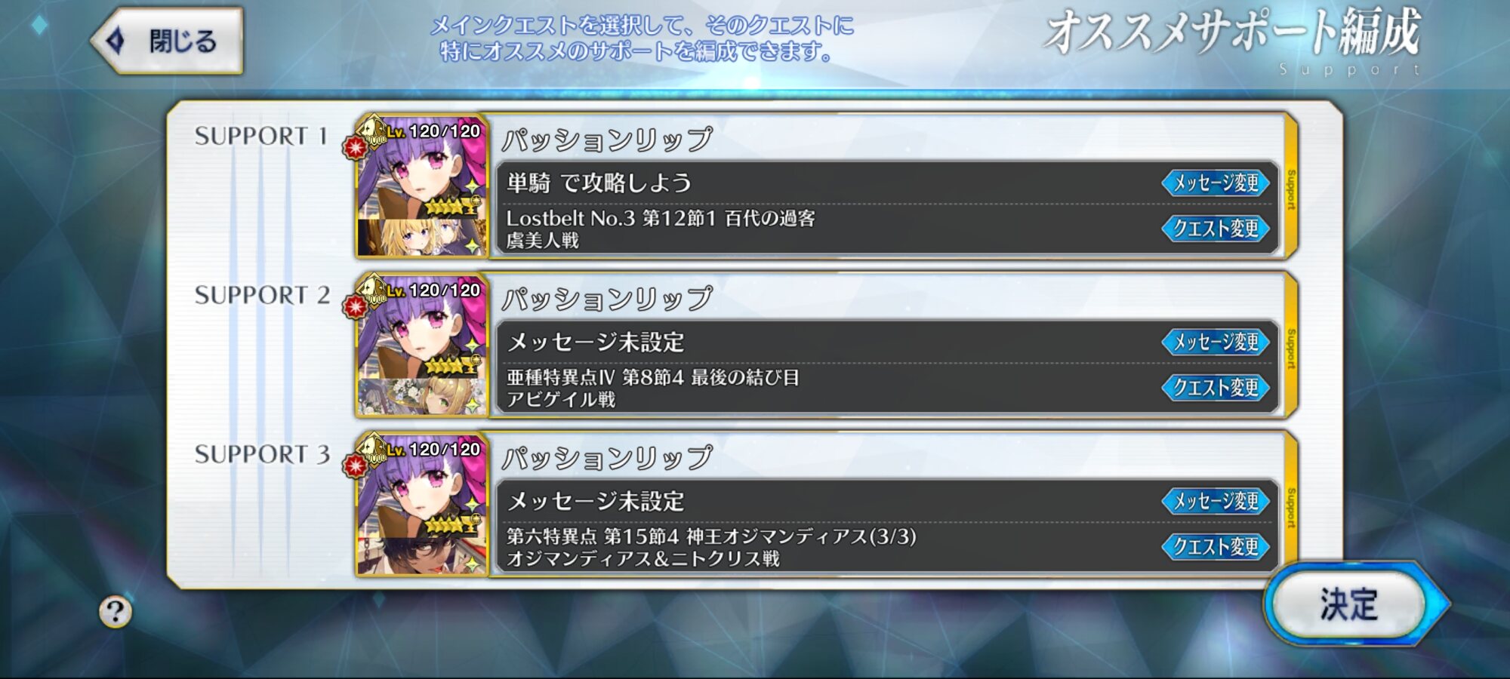The height and width of the screenshot is (679, 1510).
Task: Change quest for Support 1
Action: point(1216,229)
